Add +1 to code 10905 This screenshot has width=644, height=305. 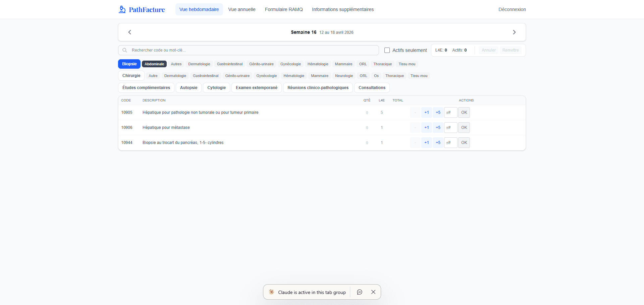click(x=426, y=112)
